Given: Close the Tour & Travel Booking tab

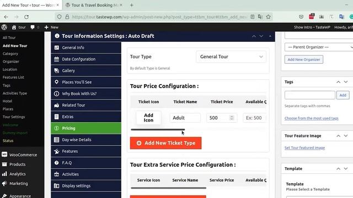Looking at the screenshot, I should click(121, 5).
